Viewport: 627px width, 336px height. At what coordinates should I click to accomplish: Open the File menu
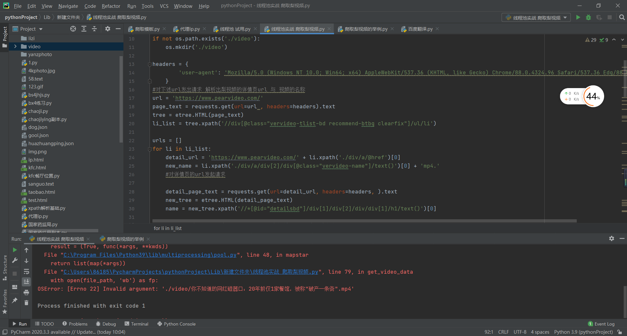click(x=18, y=6)
